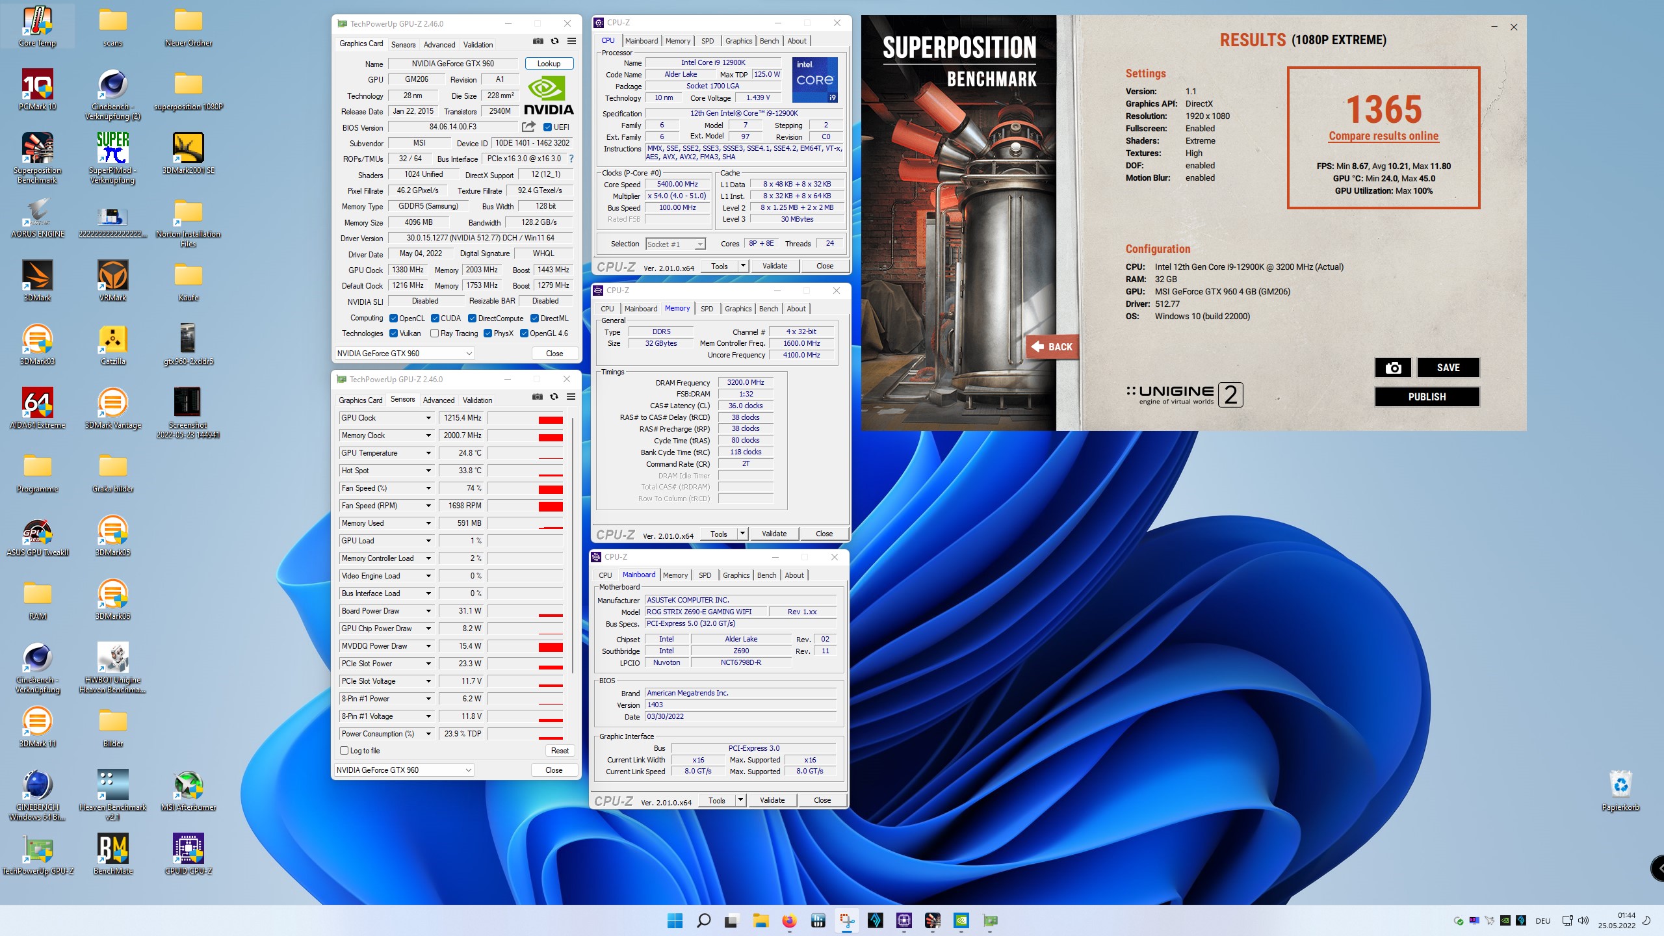Viewport: 1664px width, 936px height.
Task: Switch to Advanced tab in GPU-Z Graphics Card window
Action: point(439,45)
